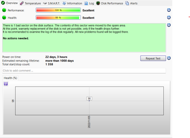Click the Performance 100 % bar

[58, 10]
